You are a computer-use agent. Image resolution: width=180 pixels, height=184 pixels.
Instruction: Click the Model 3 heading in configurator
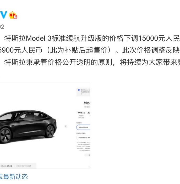point(87,103)
